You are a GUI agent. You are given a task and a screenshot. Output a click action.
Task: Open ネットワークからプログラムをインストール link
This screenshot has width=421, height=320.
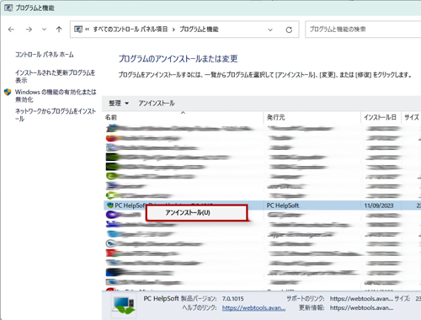click(56, 115)
